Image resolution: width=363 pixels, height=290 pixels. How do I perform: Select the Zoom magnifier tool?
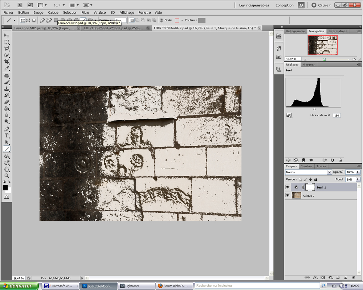coord(7,175)
